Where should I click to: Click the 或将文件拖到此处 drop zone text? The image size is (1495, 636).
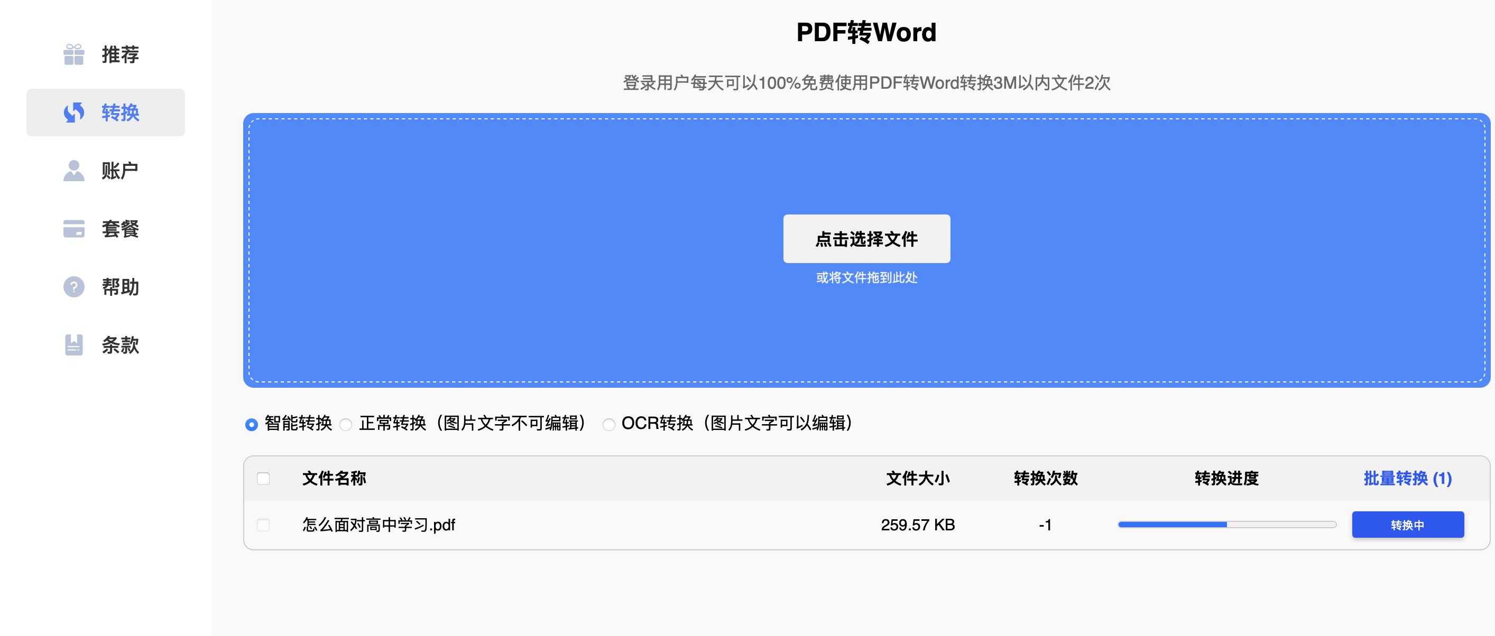pyautogui.click(x=866, y=278)
